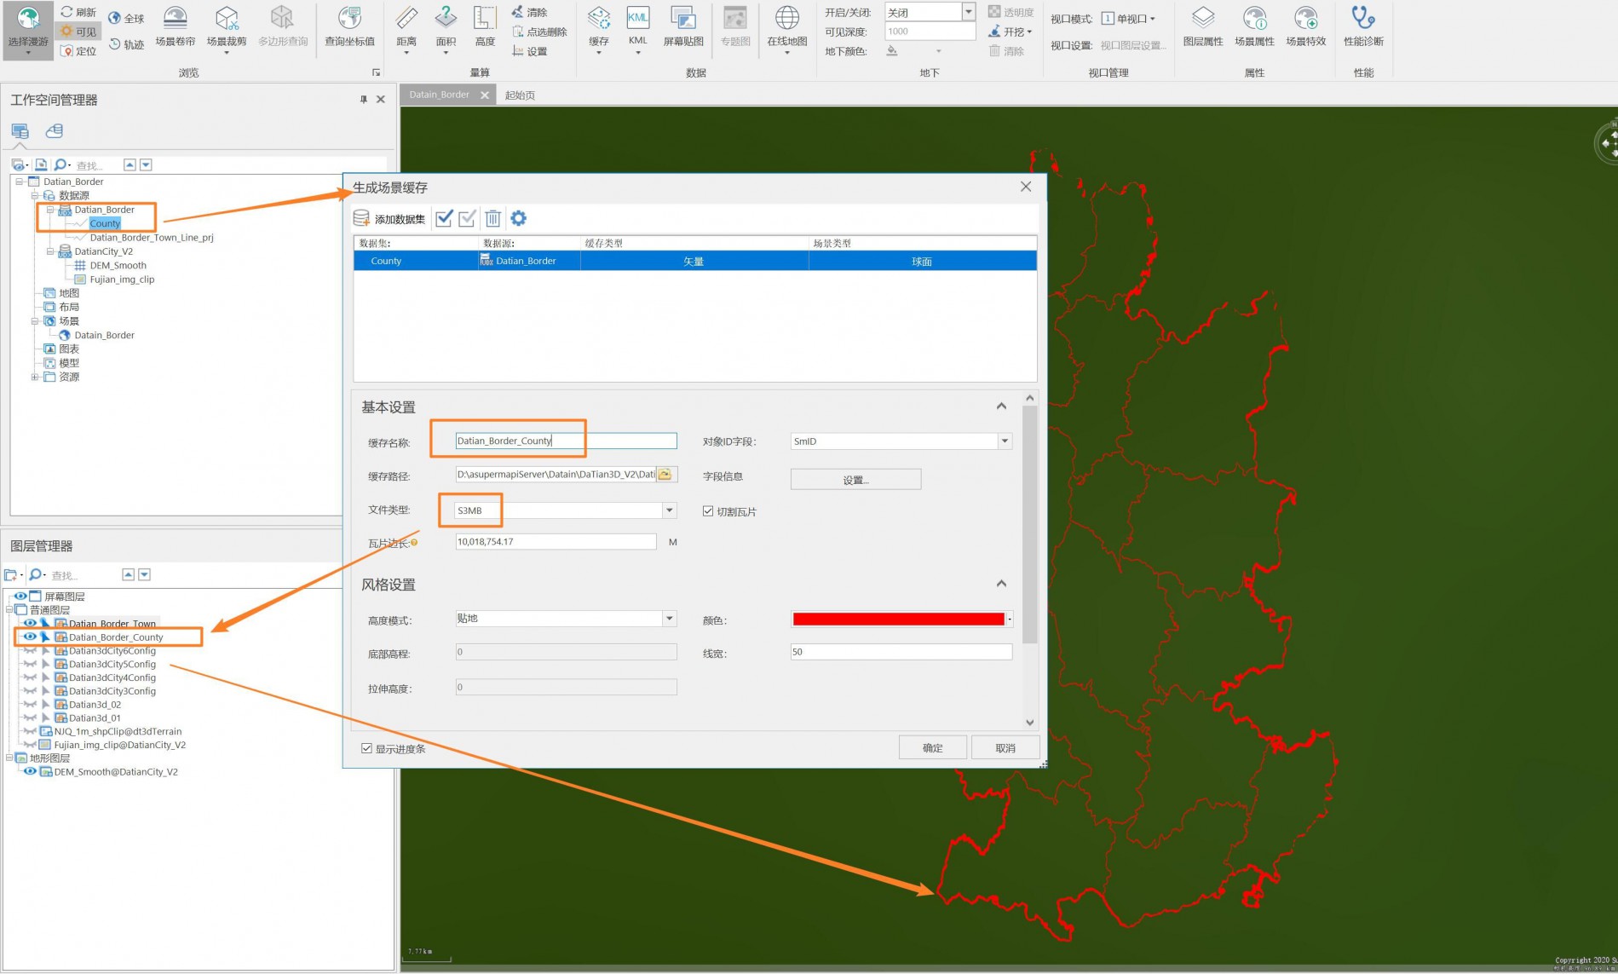
Task: Open the 场景卷帘 swipe tool
Action: point(175,26)
